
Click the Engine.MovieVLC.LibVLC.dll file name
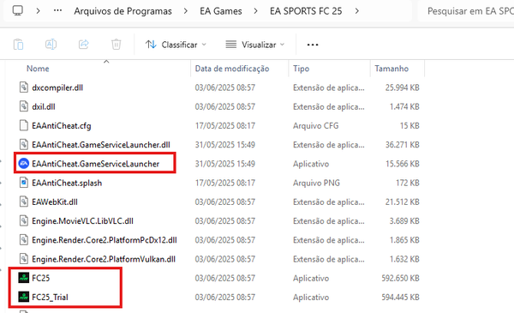(82, 220)
